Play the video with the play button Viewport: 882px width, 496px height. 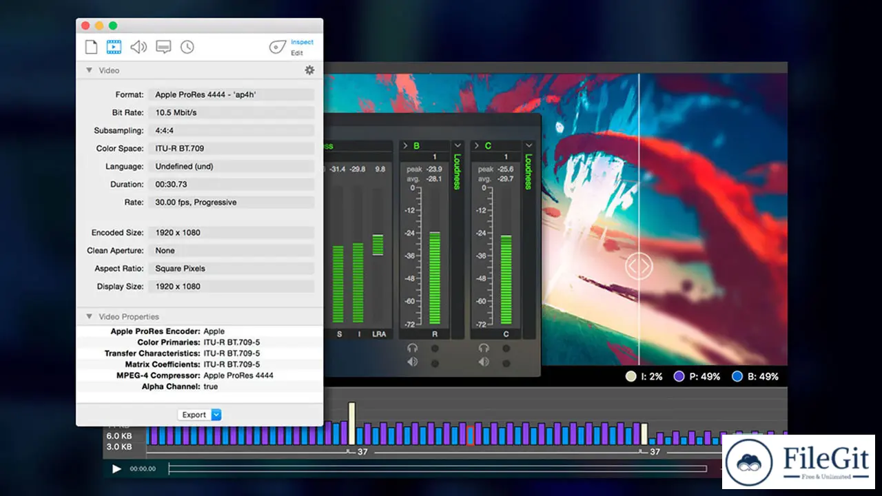pos(116,469)
